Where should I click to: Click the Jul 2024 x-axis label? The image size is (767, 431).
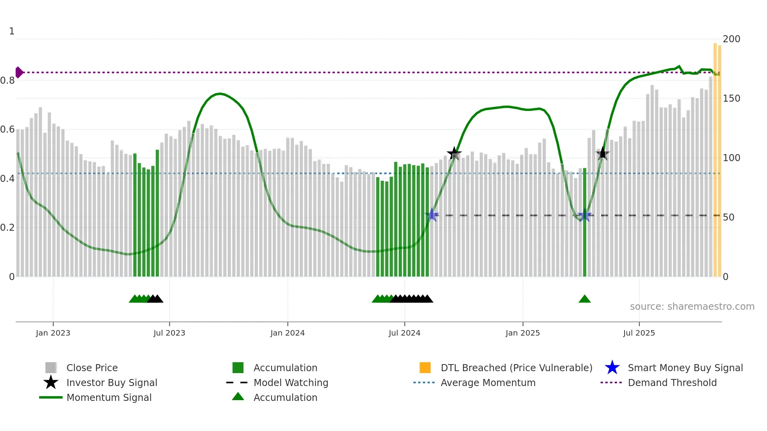(404, 333)
